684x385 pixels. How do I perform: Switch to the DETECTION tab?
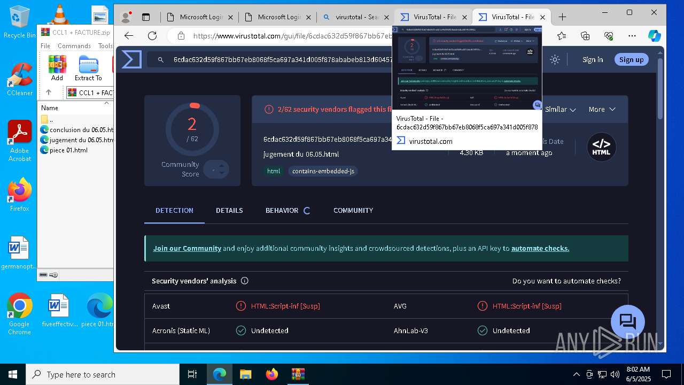click(174, 210)
